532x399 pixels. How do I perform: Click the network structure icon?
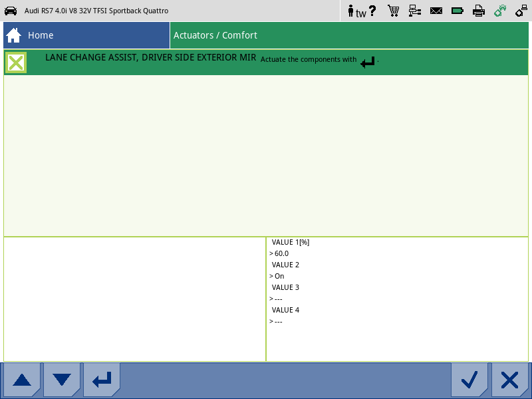(x=414, y=11)
